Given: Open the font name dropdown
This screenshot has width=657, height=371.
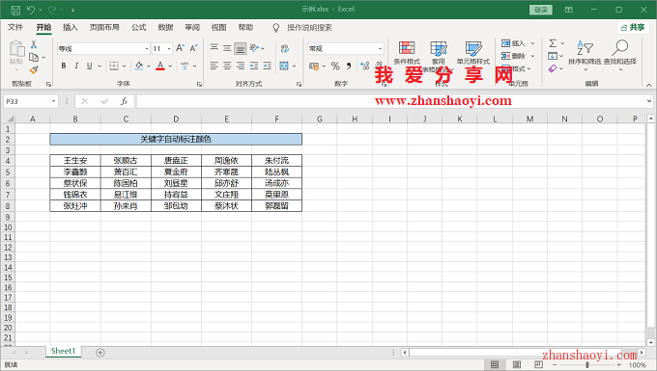Looking at the screenshot, I should tap(147, 49).
